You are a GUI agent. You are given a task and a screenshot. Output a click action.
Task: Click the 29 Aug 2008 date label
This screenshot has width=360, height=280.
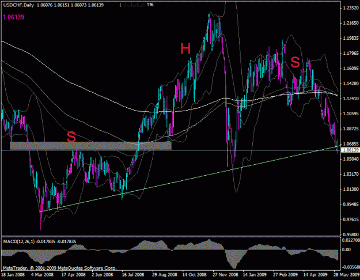click(x=165, y=275)
